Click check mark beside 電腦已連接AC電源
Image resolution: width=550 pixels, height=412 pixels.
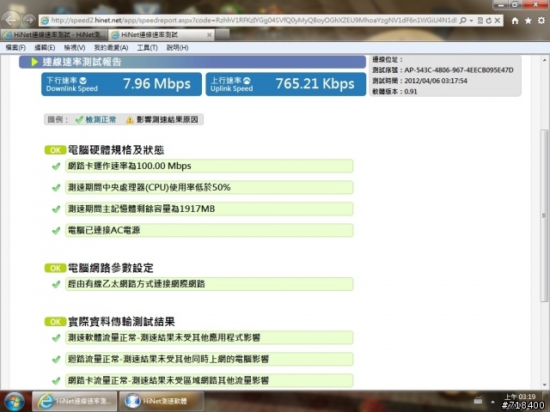point(56,231)
